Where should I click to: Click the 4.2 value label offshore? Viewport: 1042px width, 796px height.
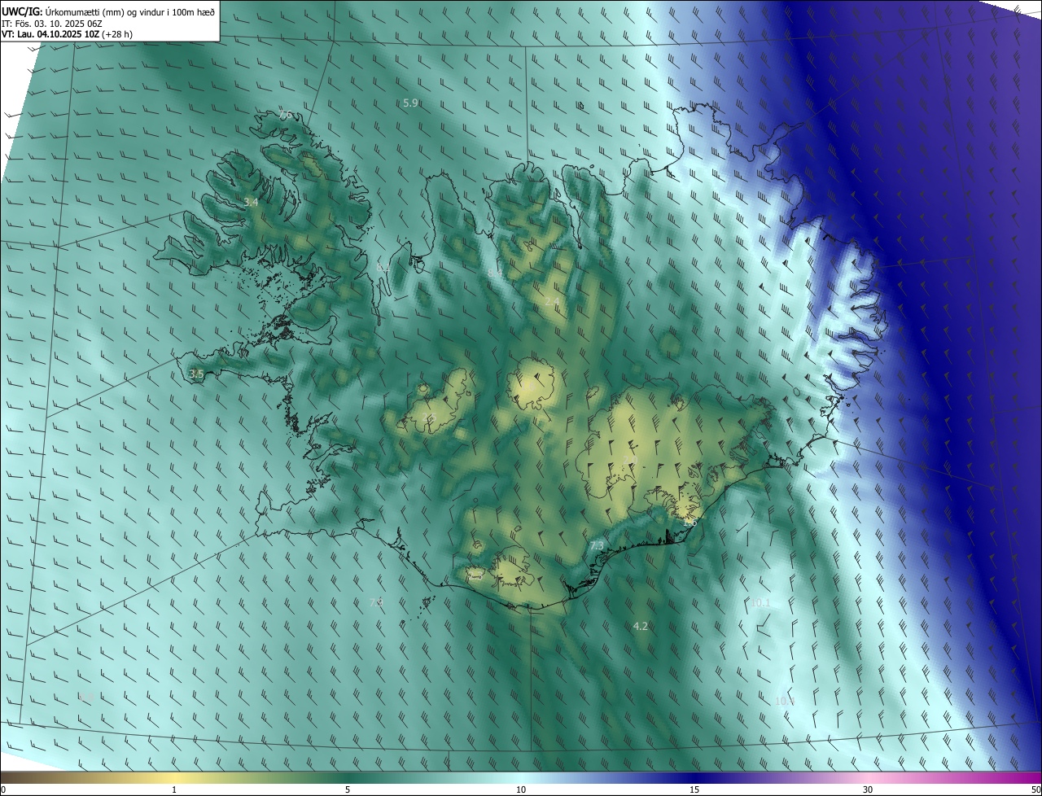pos(640,626)
